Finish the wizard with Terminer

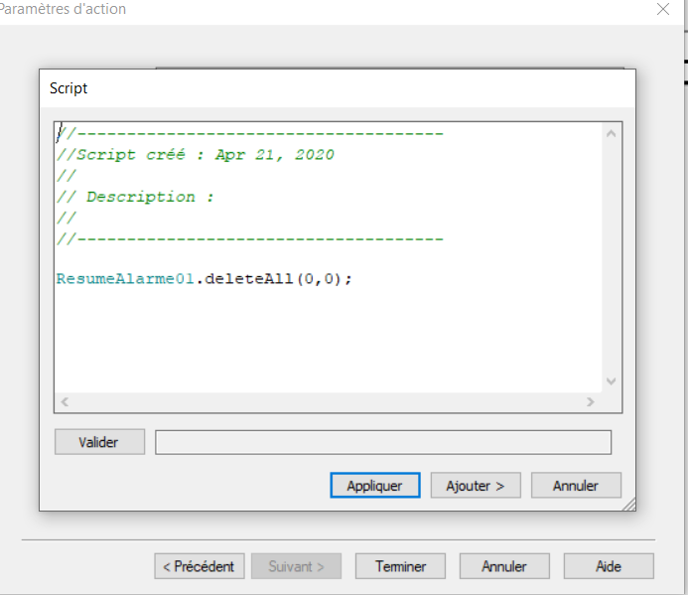(401, 566)
